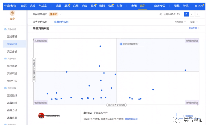Open the 财务 menu

[119, 6]
